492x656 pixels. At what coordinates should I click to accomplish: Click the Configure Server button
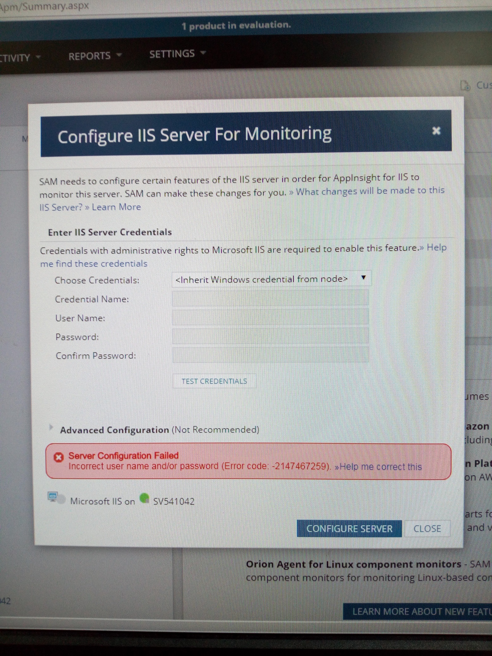[349, 528]
